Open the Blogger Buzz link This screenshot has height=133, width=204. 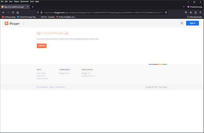[64, 73]
